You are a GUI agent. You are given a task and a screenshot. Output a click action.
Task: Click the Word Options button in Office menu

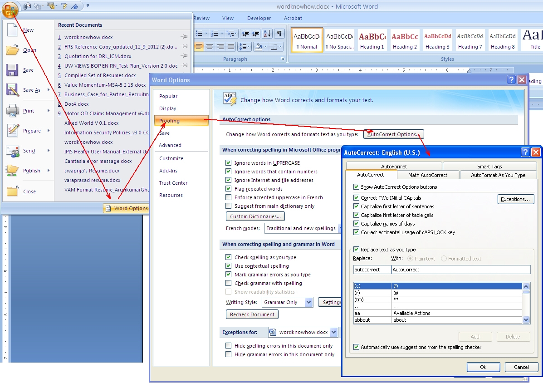click(127, 208)
